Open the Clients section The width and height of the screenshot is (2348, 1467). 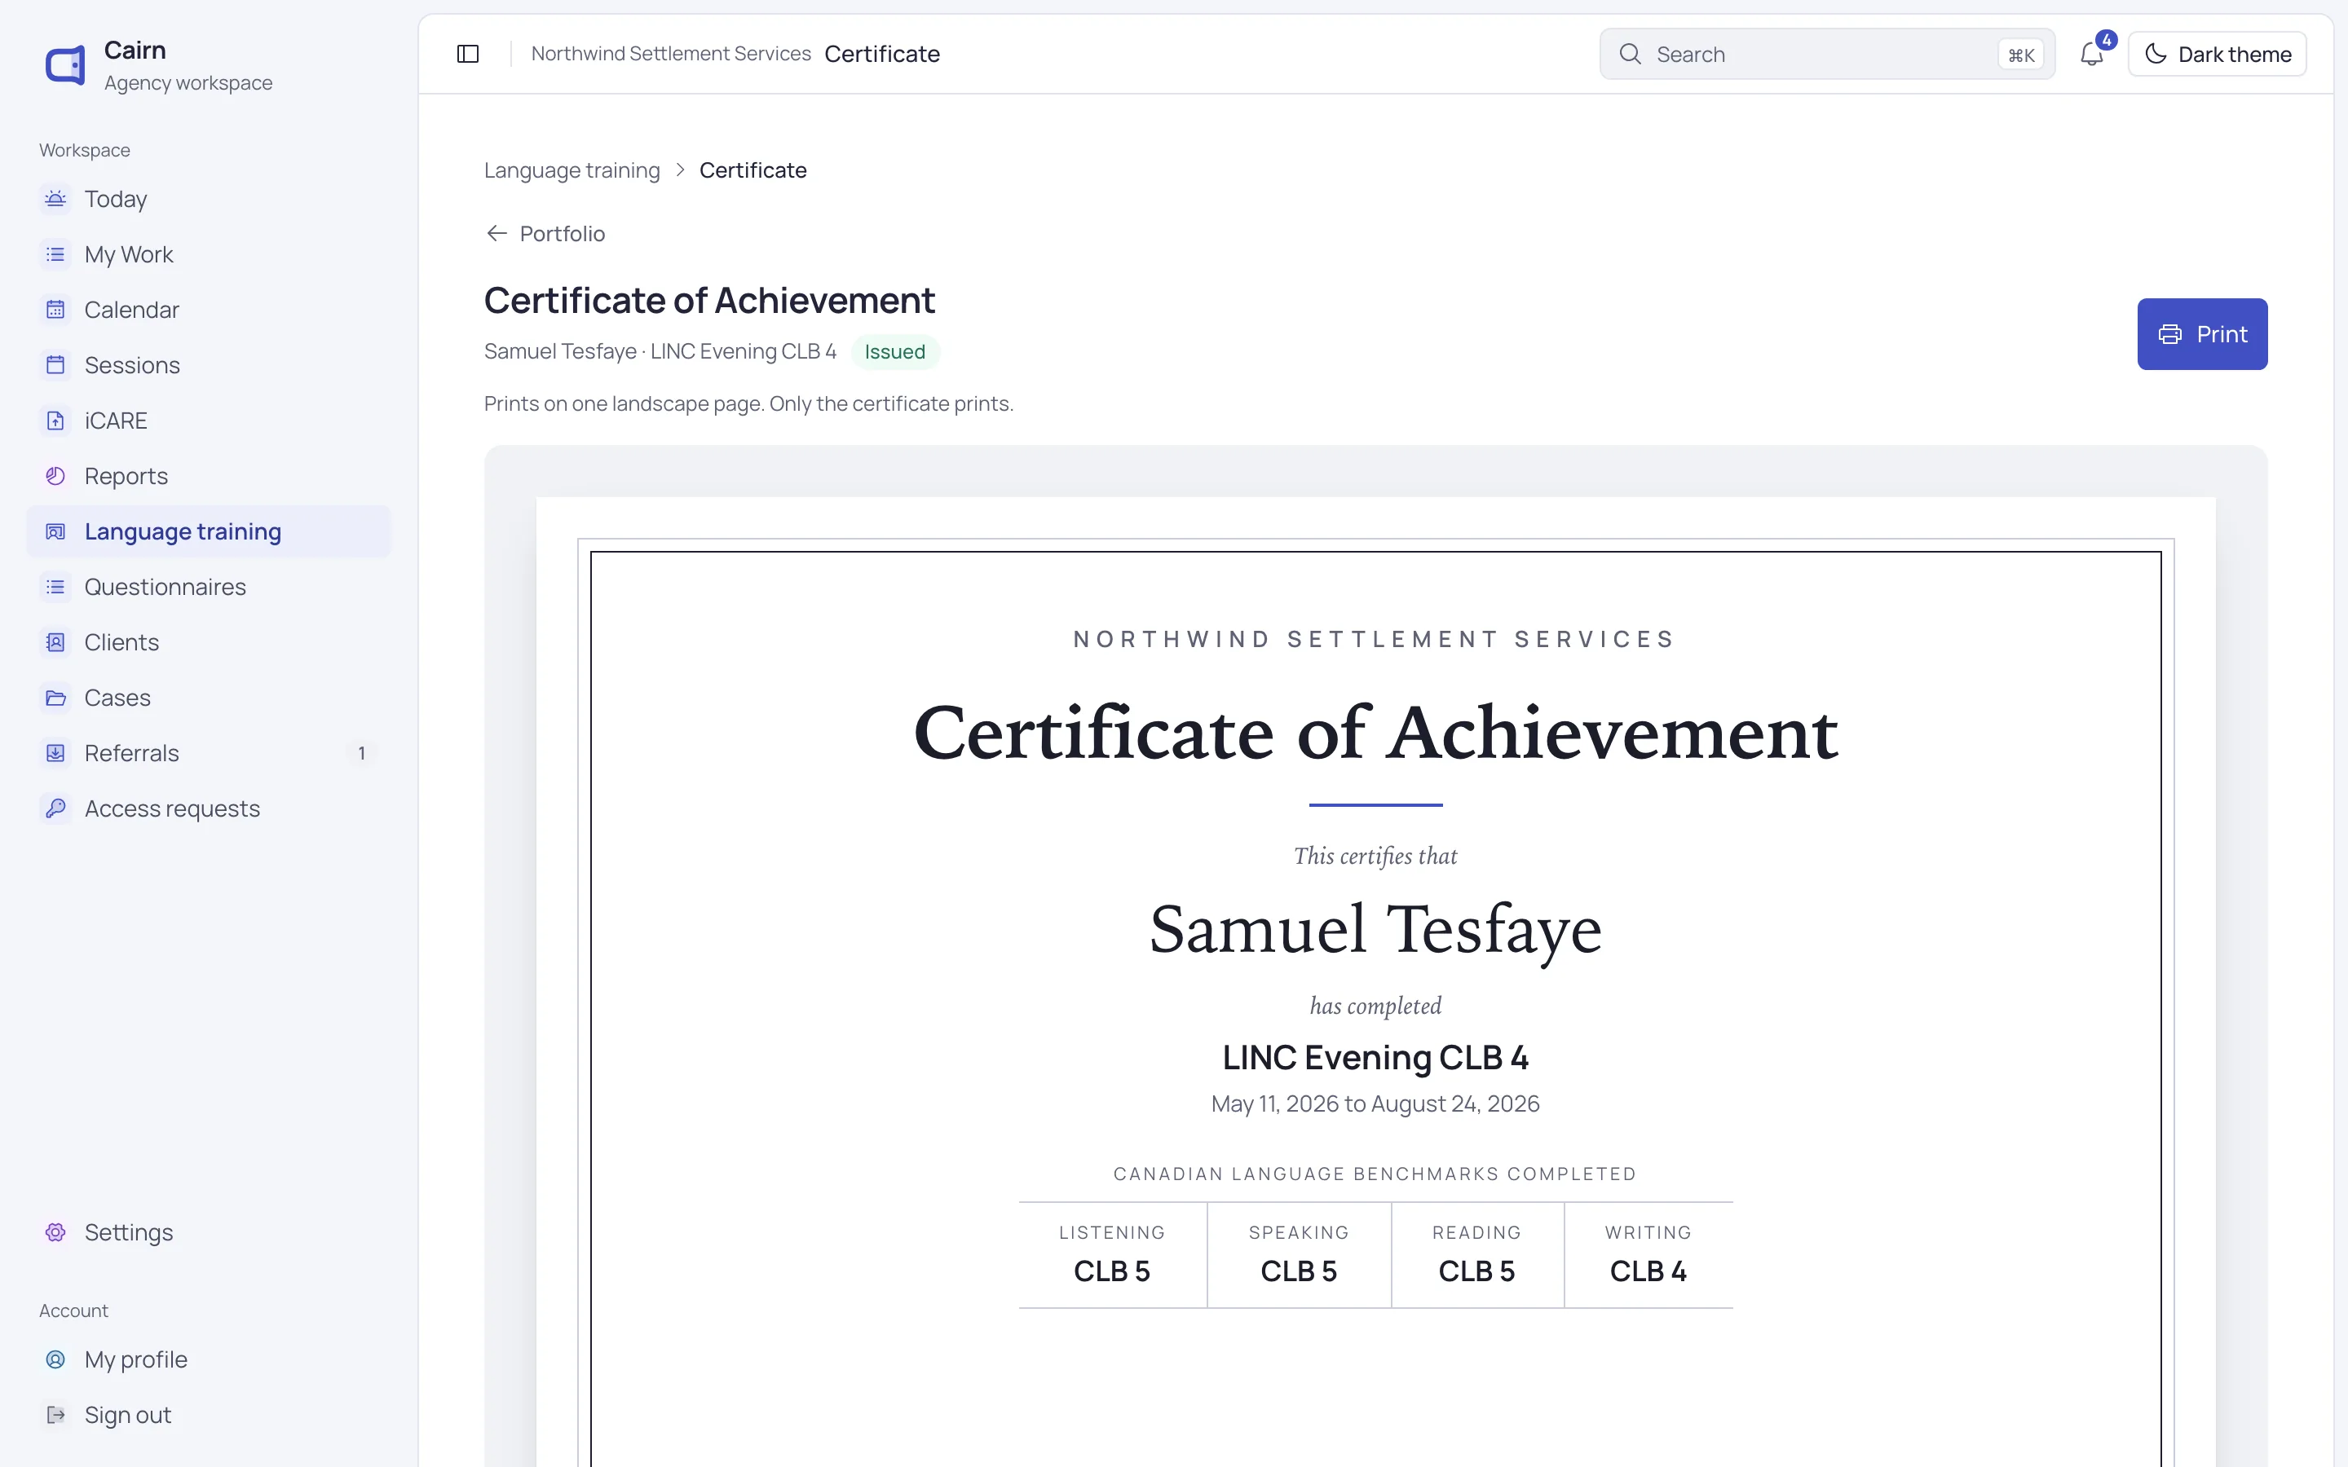209,642
